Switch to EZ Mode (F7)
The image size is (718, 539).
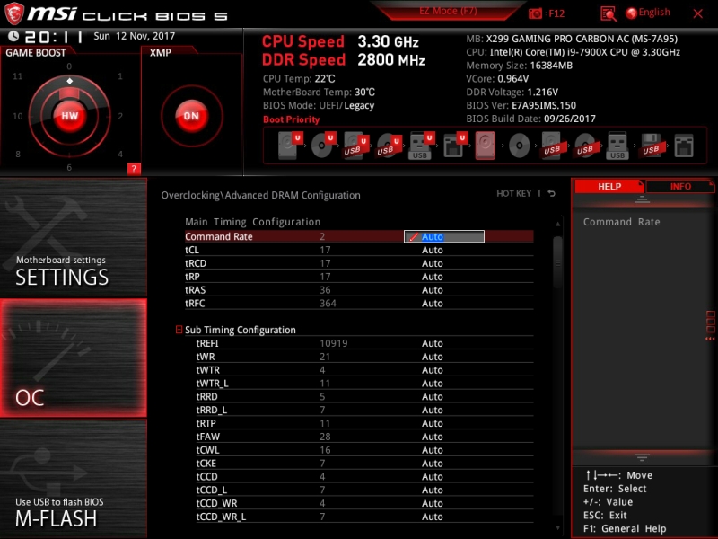448,11
